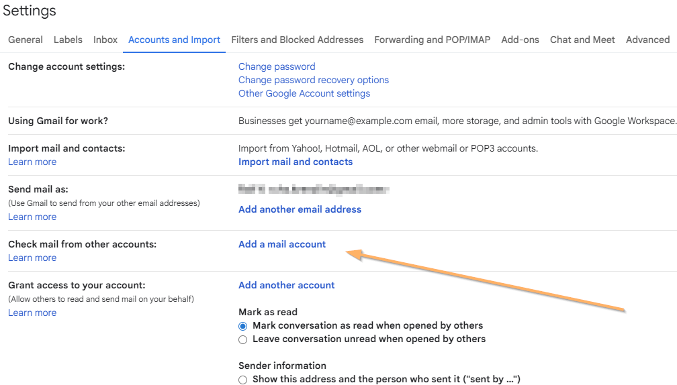Click Add another email address
The width and height of the screenshot is (677, 385).
click(300, 209)
